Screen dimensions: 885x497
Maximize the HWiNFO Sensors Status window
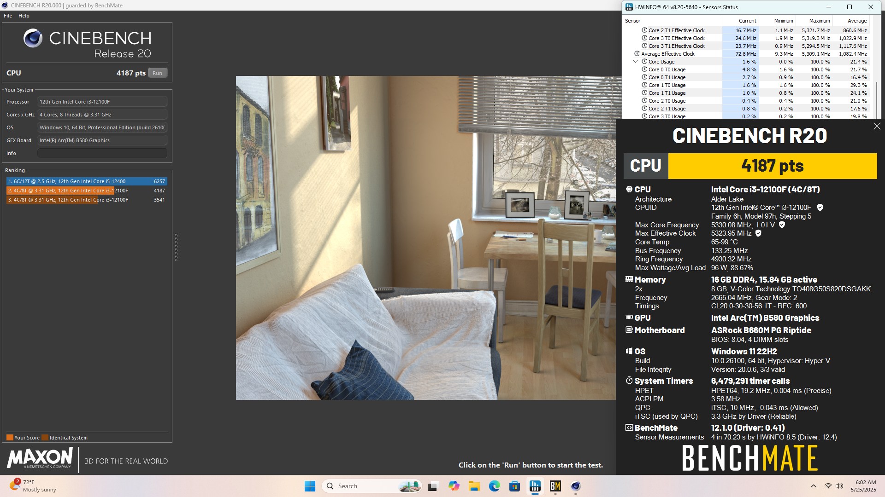coord(850,7)
